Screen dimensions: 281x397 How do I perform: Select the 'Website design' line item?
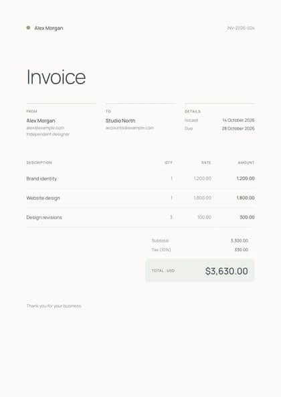(43, 198)
